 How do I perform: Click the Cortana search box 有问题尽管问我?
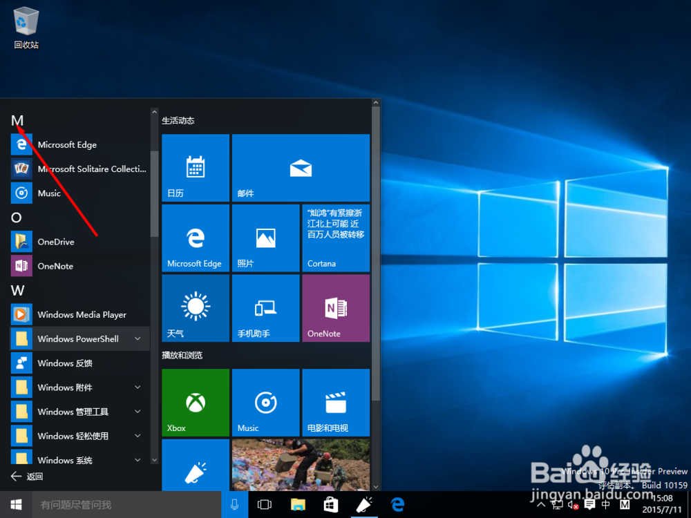coord(126,504)
